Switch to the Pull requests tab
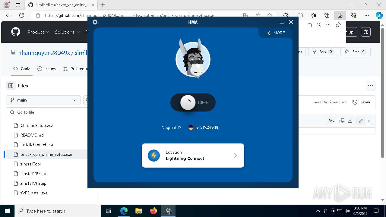386x217 pixels. [75, 69]
